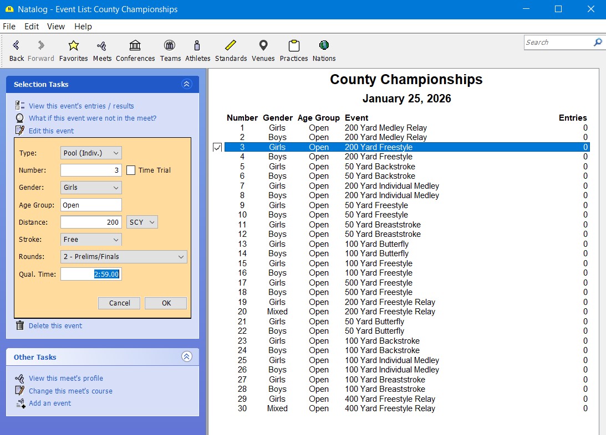Open the Stroke dropdown
This screenshot has height=435, width=606.
click(91, 240)
